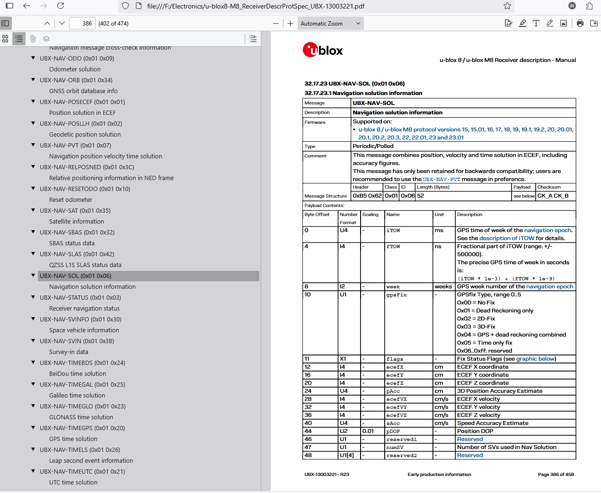Show document outline view

(x=19, y=39)
